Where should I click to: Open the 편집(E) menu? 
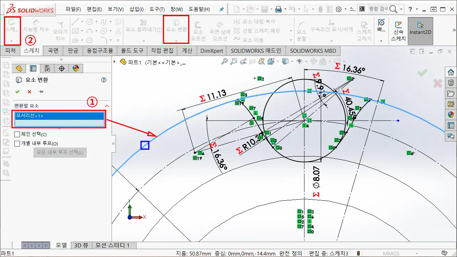click(94, 9)
